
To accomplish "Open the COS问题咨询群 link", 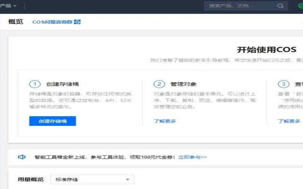I will 52,22.
